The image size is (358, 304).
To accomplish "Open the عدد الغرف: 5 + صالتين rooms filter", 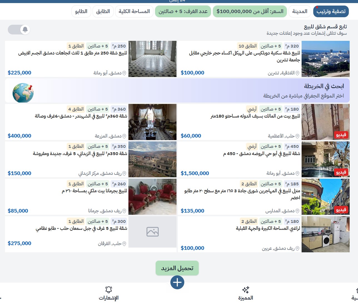I will click(183, 11).
